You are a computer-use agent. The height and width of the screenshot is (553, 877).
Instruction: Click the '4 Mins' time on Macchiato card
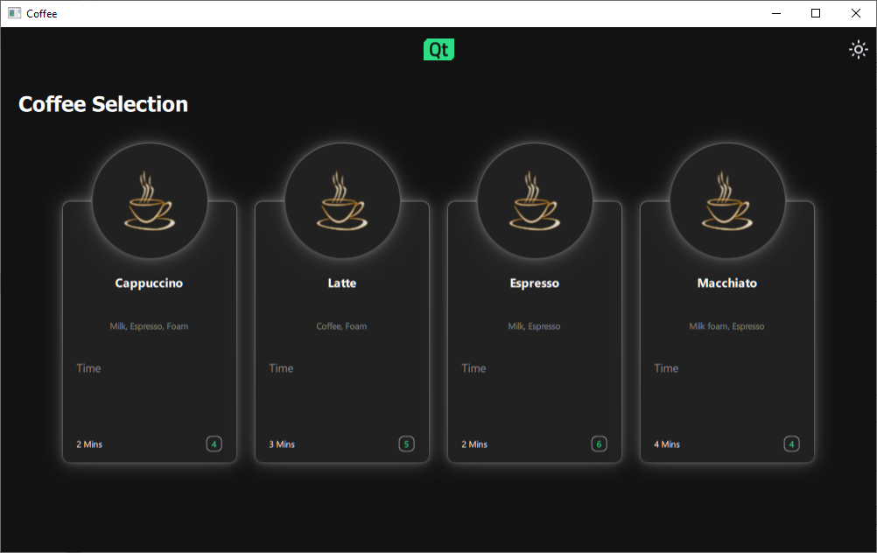667,444
